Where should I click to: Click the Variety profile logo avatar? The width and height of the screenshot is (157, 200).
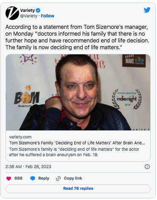(12, 13)
